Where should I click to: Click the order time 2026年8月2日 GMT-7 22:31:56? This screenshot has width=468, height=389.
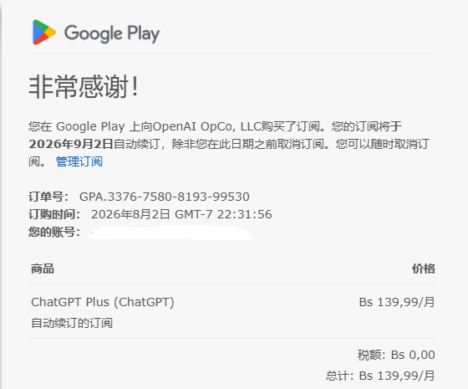click(x=181, y=214)
